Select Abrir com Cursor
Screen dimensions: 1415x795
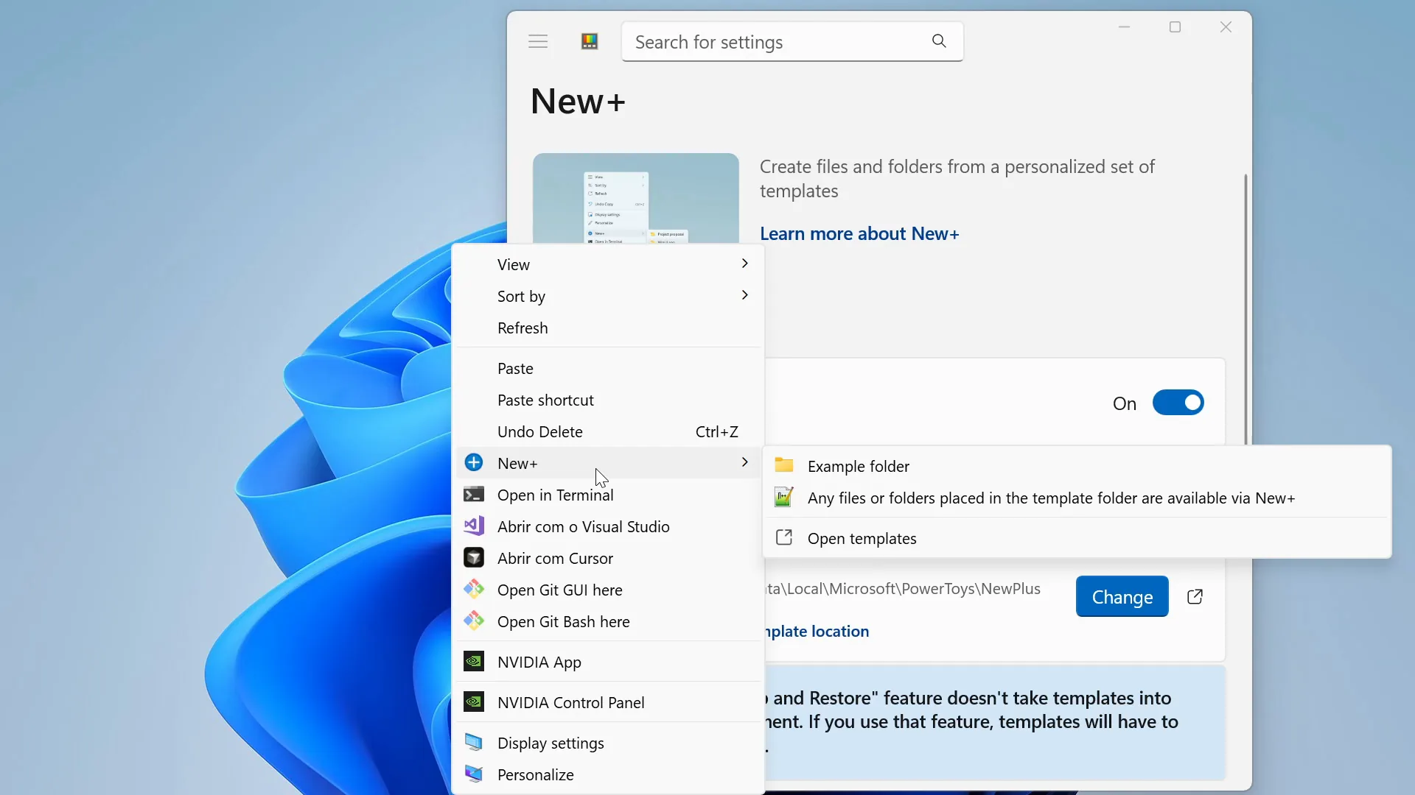tap(608, 558)
